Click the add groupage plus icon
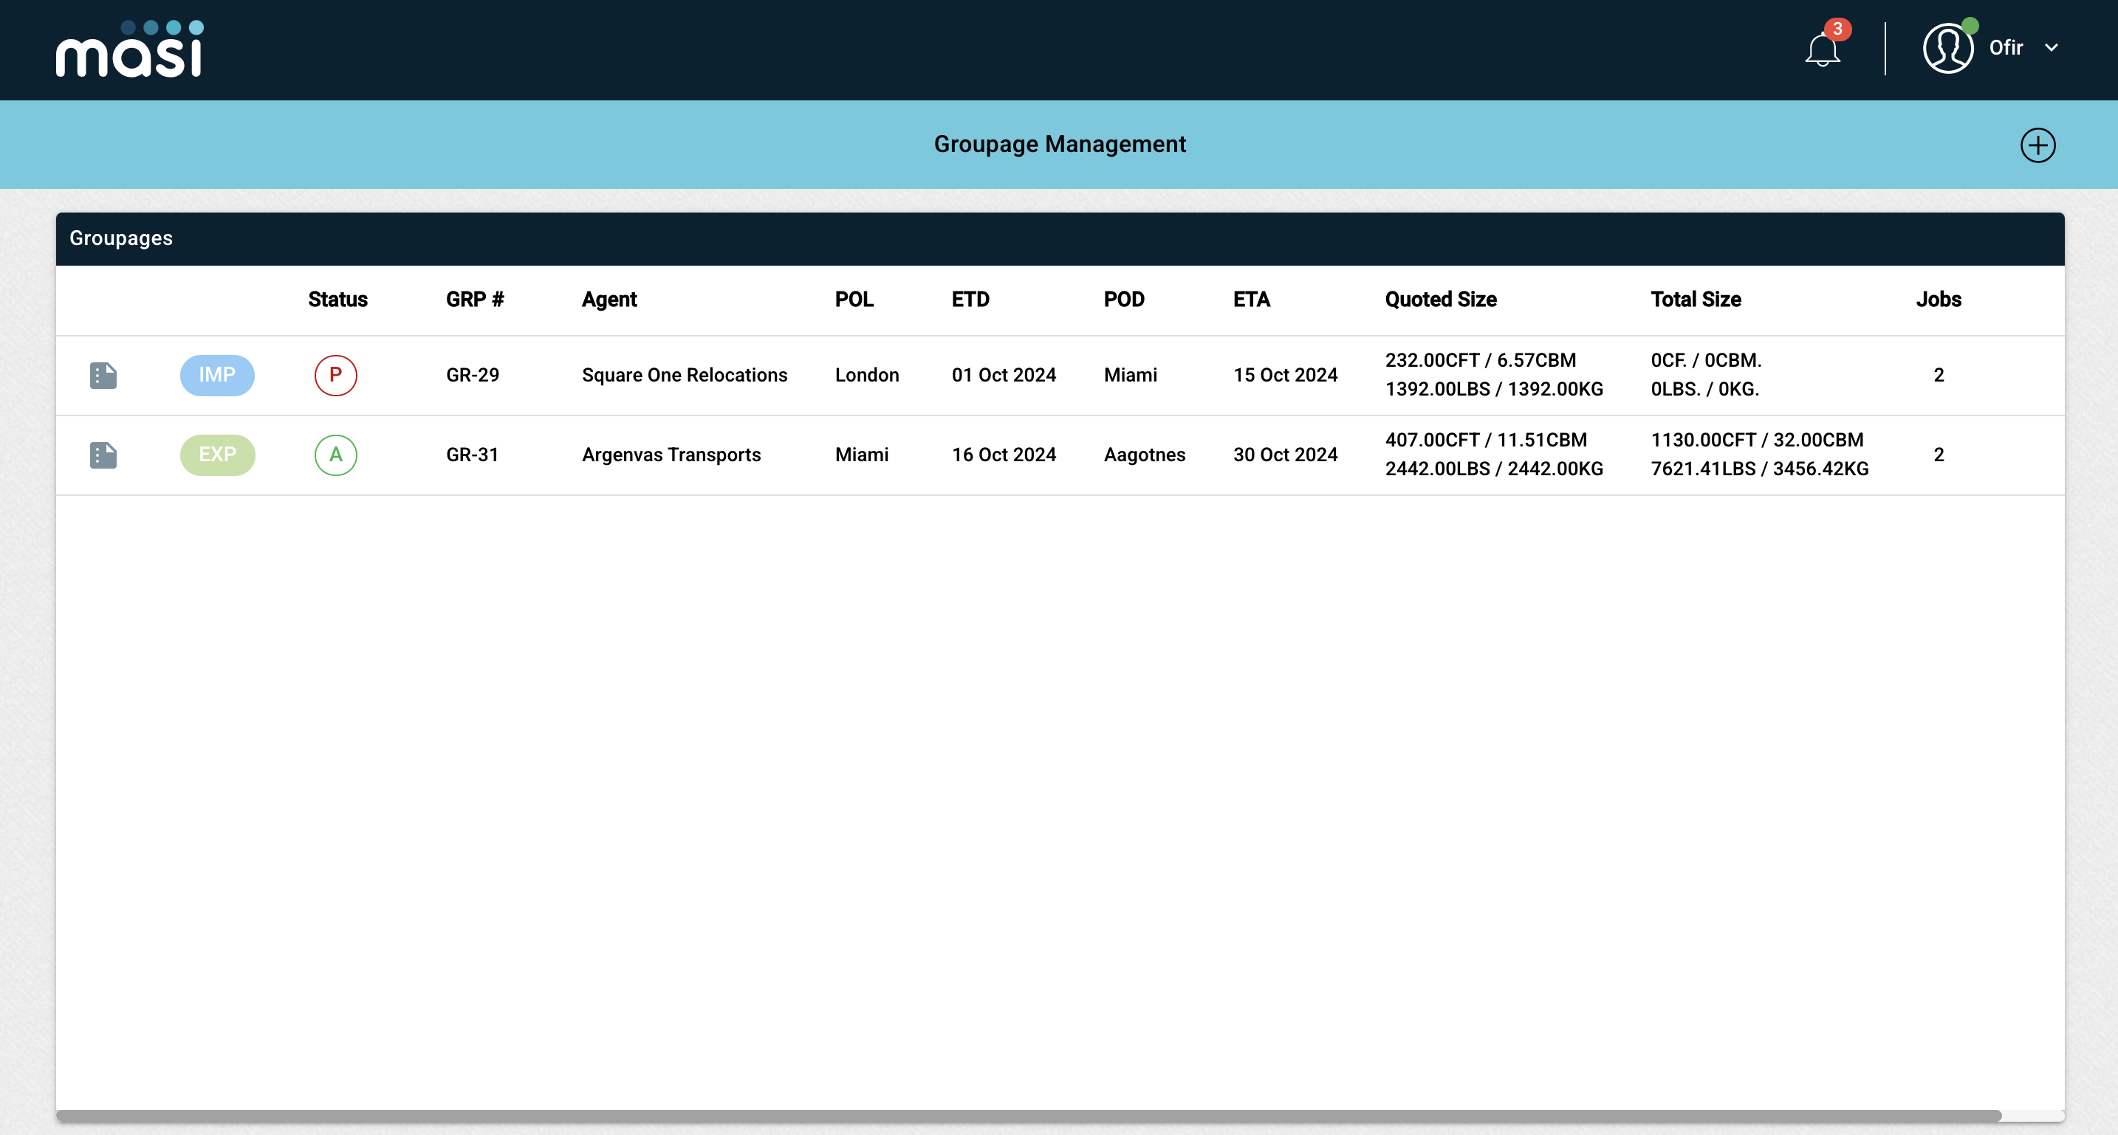The height and width of the screenshot is (1135, 2118). click(x=2037, y=145)
